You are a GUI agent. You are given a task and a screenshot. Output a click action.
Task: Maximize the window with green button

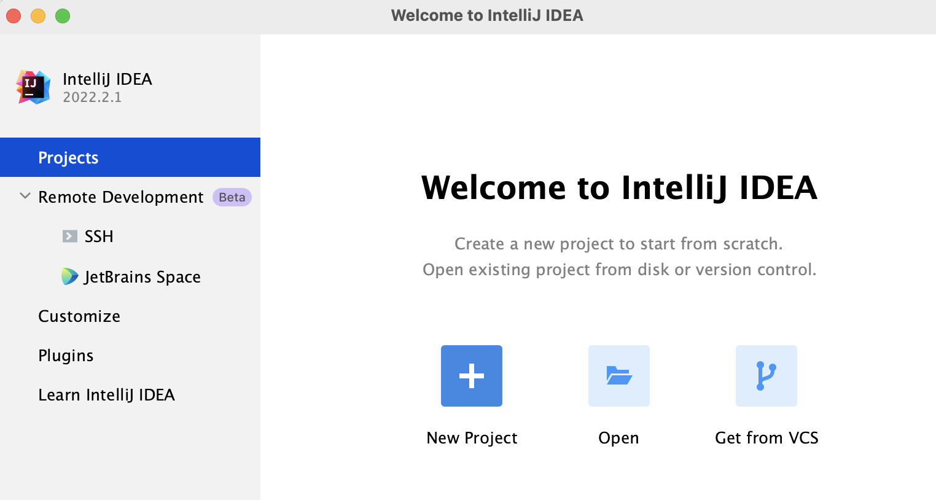click(63, 16)
